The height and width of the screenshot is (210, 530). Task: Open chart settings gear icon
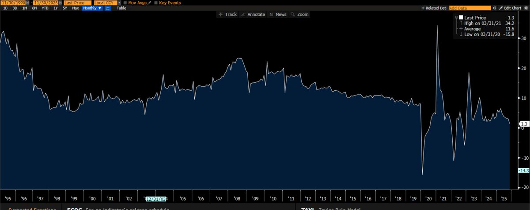pos(526,8)
